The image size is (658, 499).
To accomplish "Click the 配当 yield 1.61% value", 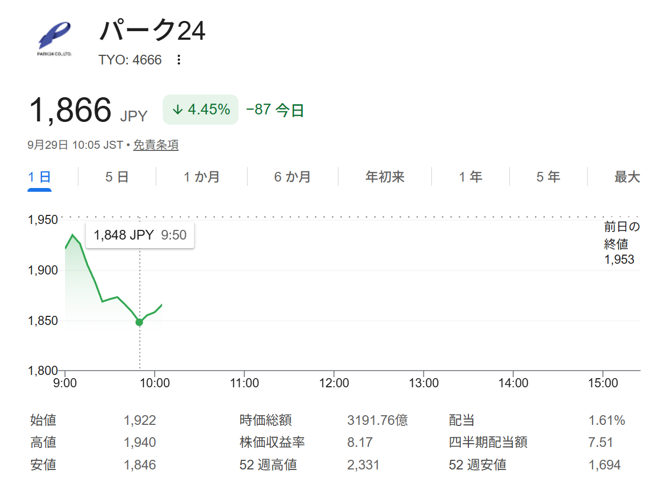I will click(x=606, y=421).
